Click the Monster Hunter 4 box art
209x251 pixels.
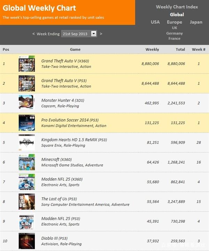coord(26,103)
